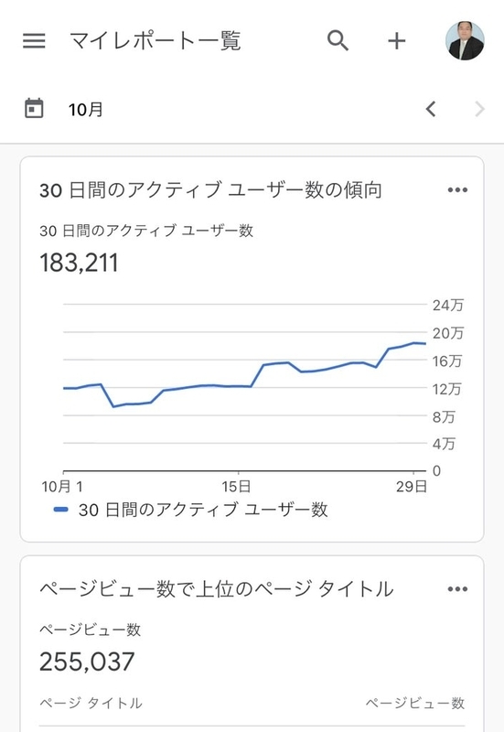Sort by ページ タイトル column header
The width and height of the screenshot is (504, 732).
(x=91, y=703)
